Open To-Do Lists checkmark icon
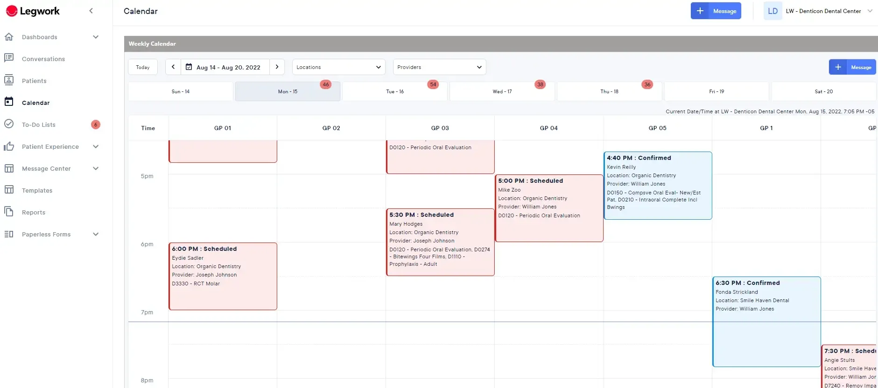Viewport: 878px width, 388px height. coord(9,124)
